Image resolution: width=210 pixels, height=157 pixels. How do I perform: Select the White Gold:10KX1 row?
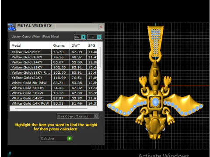pos(53,88)
